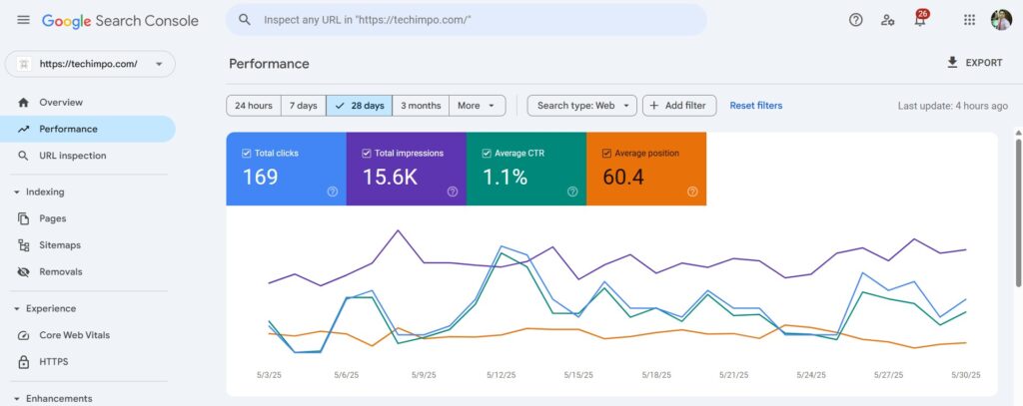Collapse the Indexing section

(16, 193)
